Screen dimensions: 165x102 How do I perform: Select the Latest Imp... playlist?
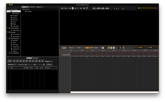[16, 47]
